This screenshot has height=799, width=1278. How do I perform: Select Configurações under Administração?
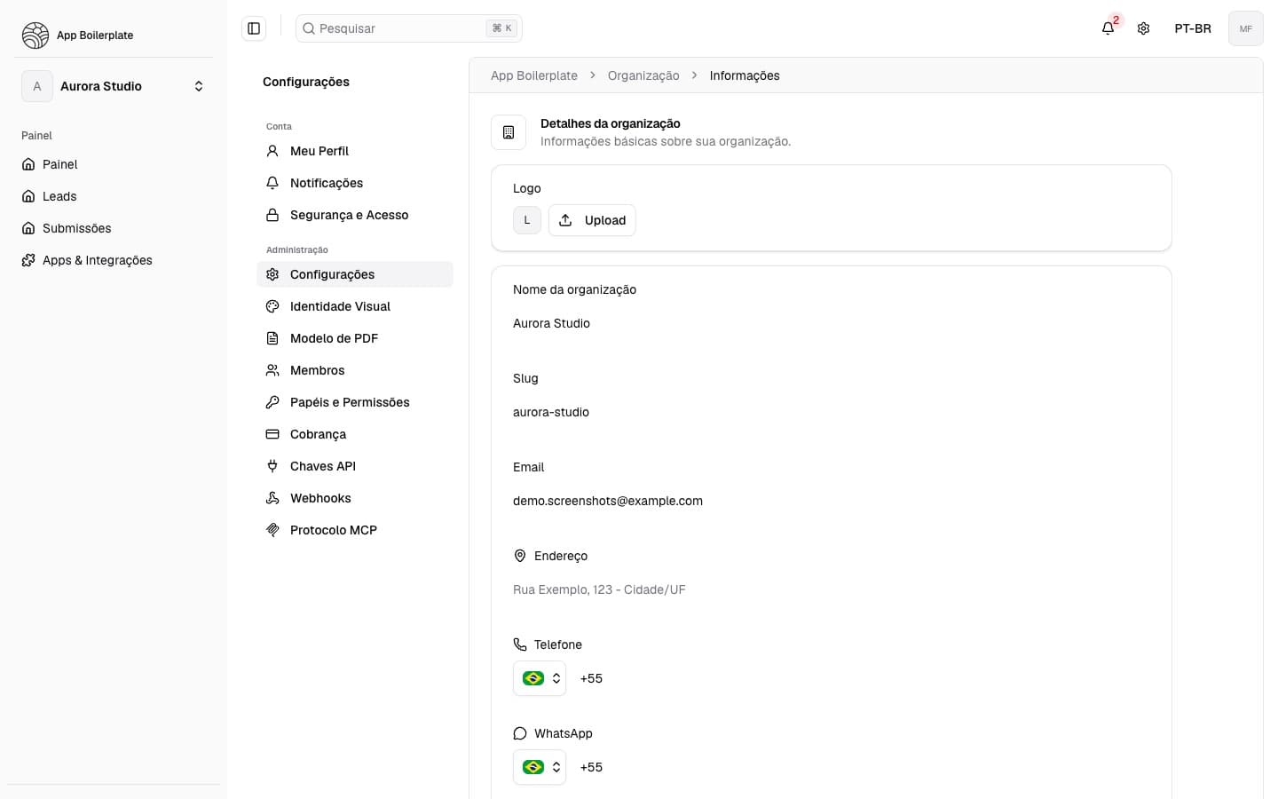click(x=355, y=274)
